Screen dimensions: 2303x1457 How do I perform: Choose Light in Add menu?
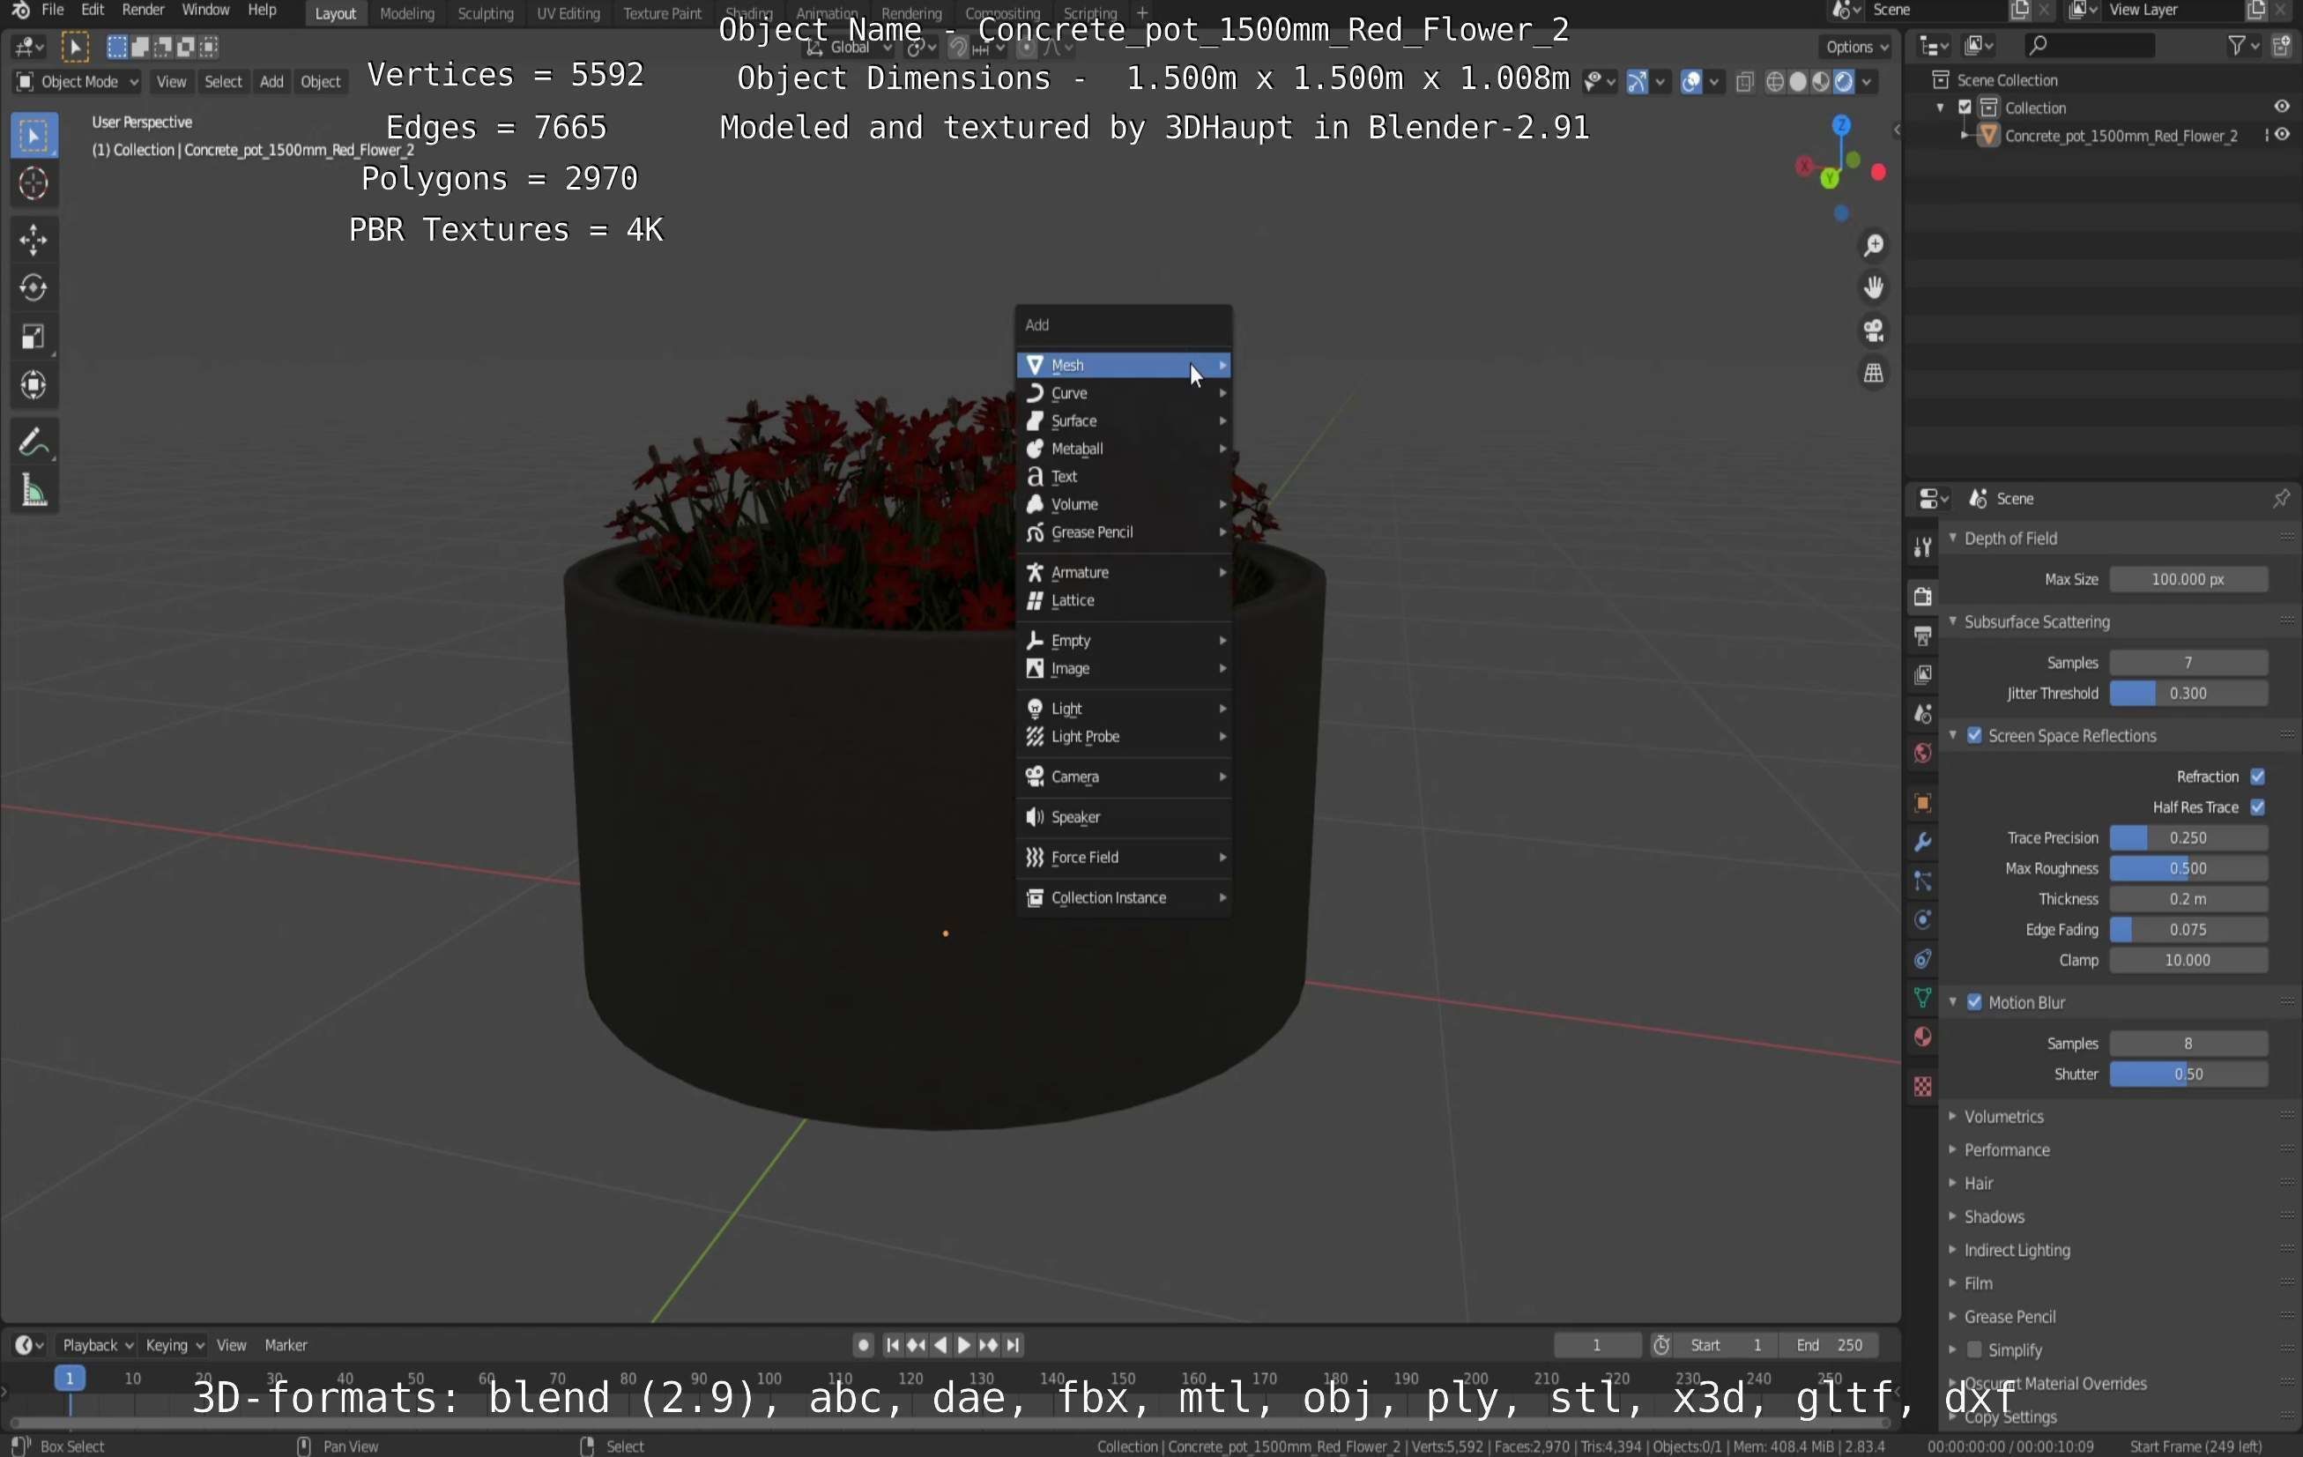[1123, 709]
